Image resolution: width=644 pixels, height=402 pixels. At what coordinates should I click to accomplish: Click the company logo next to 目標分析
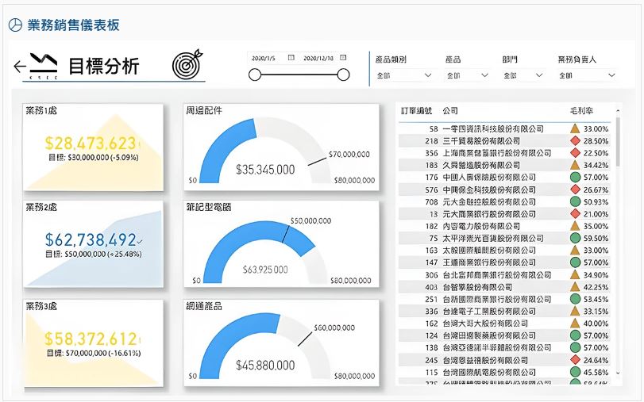43,65
